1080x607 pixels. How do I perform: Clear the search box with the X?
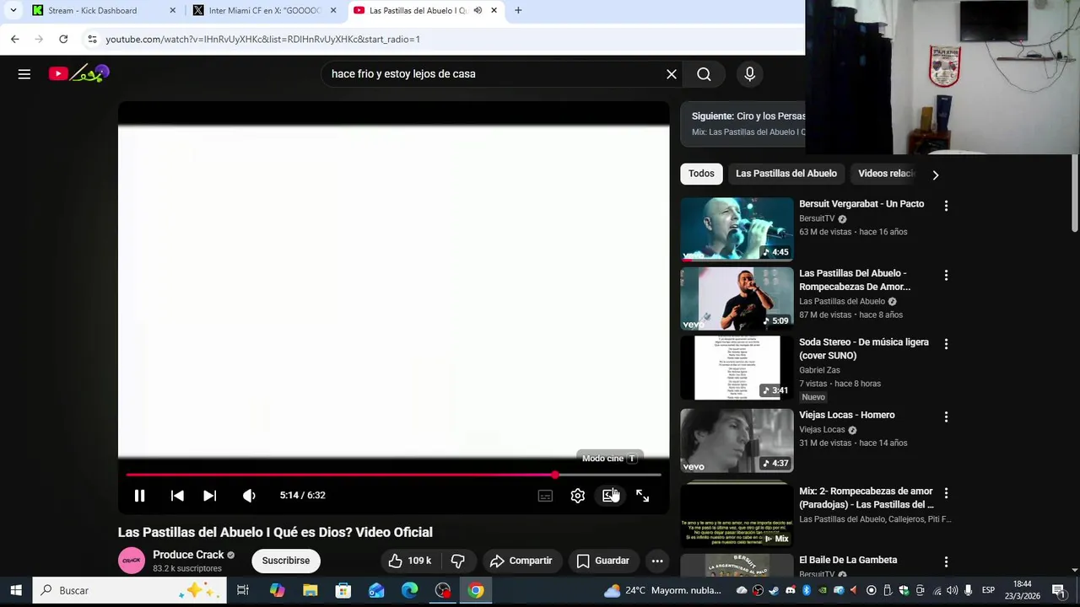coord(672,74)
